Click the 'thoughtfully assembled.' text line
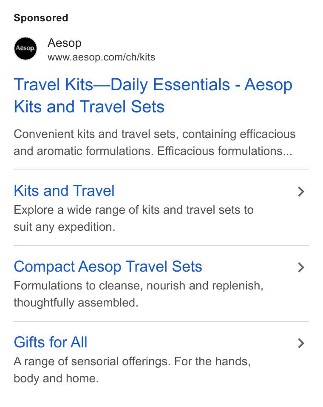The image size is (323, 407). (x=76, y=303)
